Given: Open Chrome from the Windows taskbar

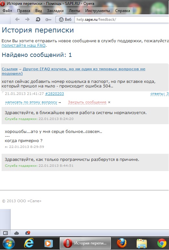Looking at the screenshot, I should [162, 243].
